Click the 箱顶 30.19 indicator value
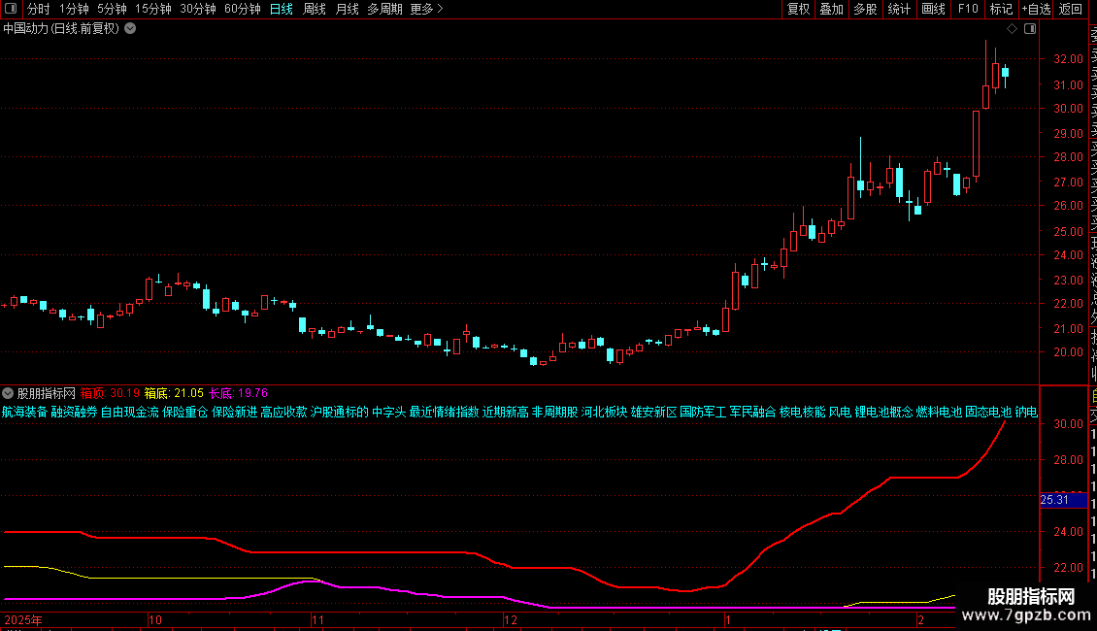Screen dimensions: 1097x631 coord(110,393)
